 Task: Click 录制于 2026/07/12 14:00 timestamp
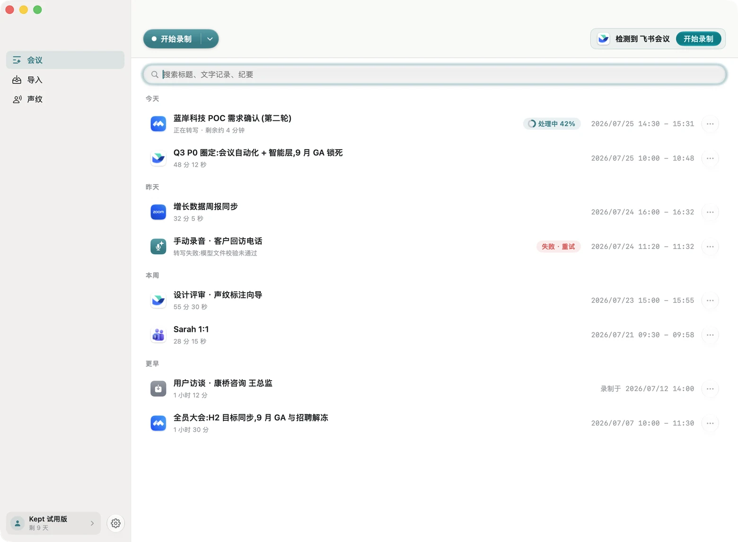647,389
